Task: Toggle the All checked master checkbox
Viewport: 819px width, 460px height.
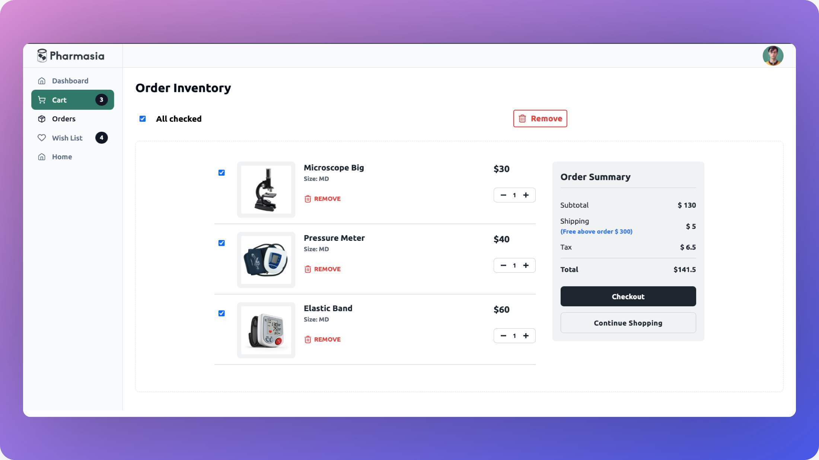Action: (x=142, y=118)
